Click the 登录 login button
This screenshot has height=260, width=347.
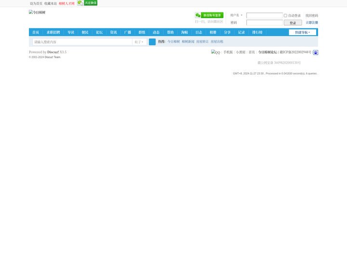293,23
